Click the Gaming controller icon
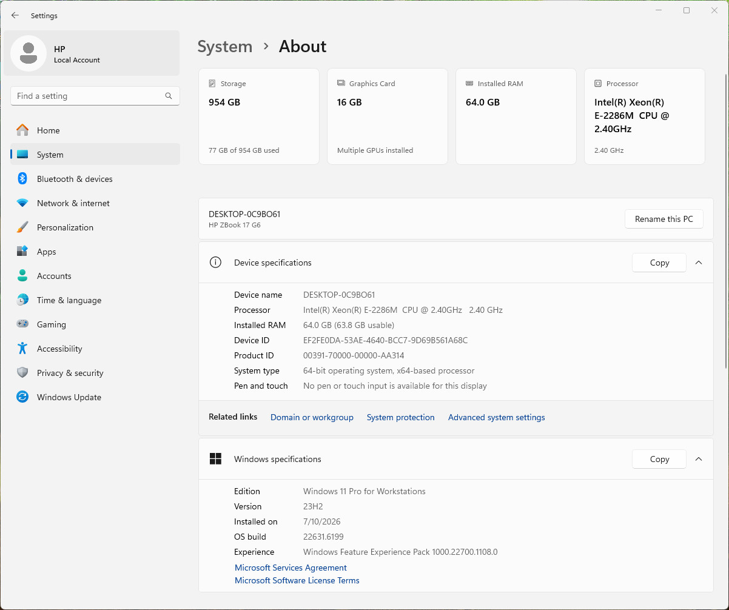Image resolution: width=729 pixels, height=610 pixels. 22,324
